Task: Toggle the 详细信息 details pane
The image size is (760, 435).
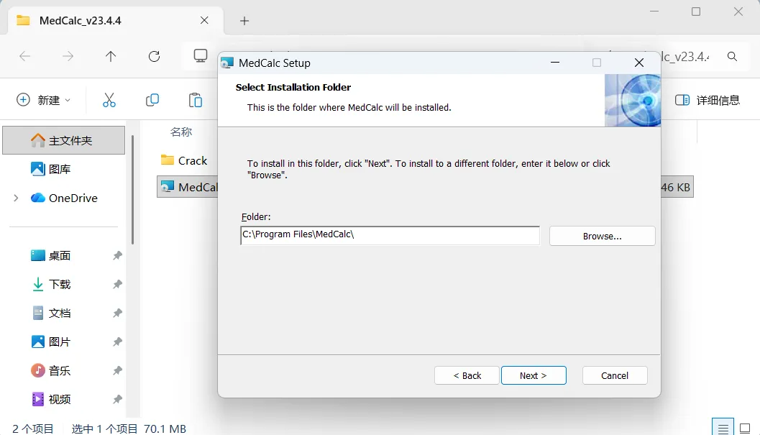Action: click(x=708, y=100)
